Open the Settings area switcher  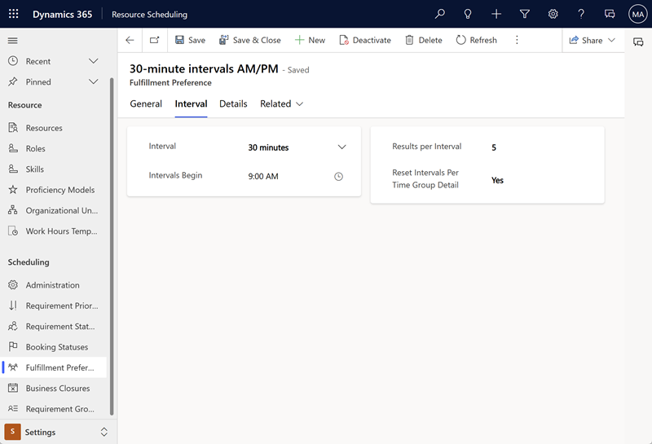click(56, 432)
